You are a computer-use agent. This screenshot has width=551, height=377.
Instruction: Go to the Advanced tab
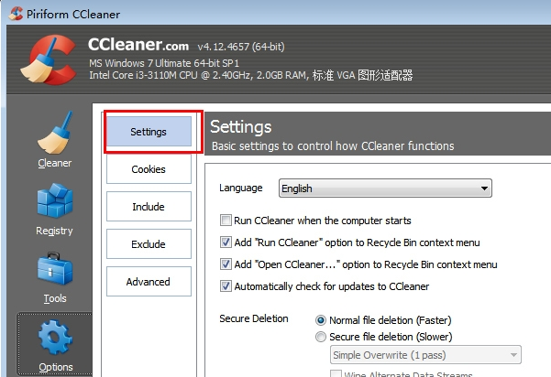[x=149, y=282]
